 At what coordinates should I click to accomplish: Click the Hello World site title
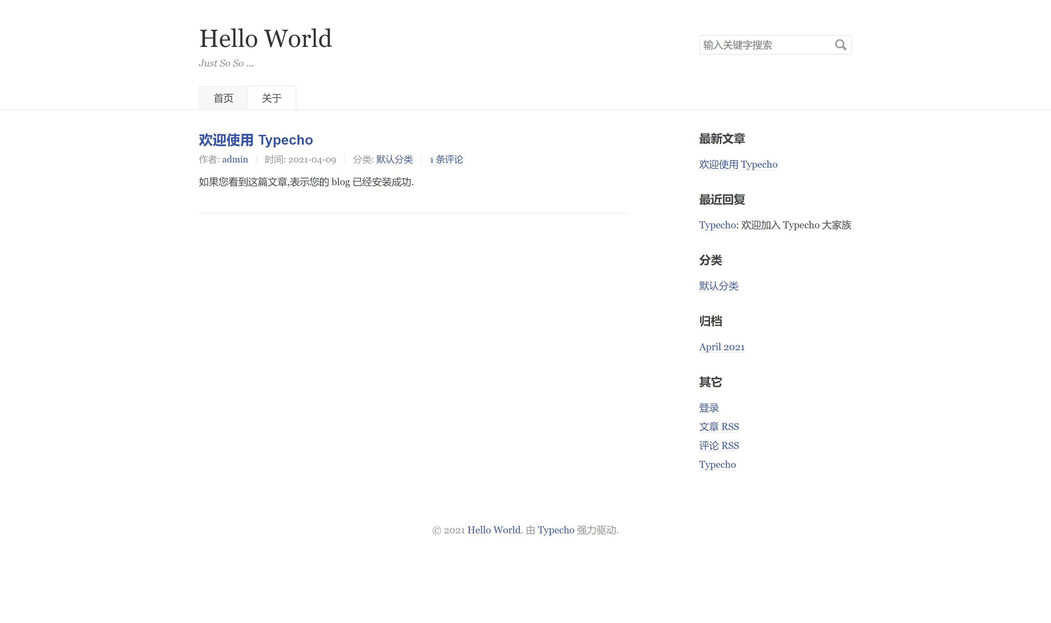265,39
